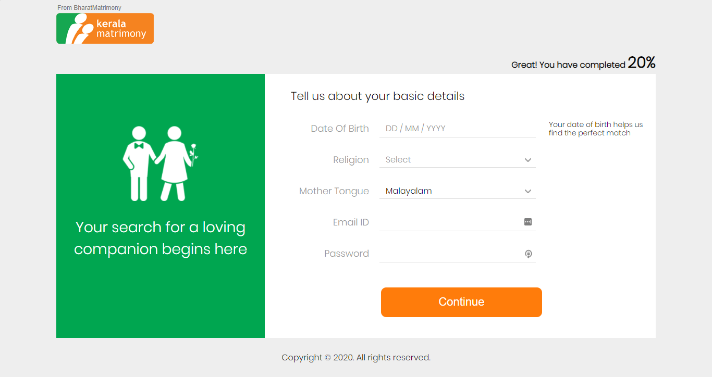Open the Mother Tongue dropdown showing Malayalam
The width and height of the screenshot is (712, 377).
(453, 191)
